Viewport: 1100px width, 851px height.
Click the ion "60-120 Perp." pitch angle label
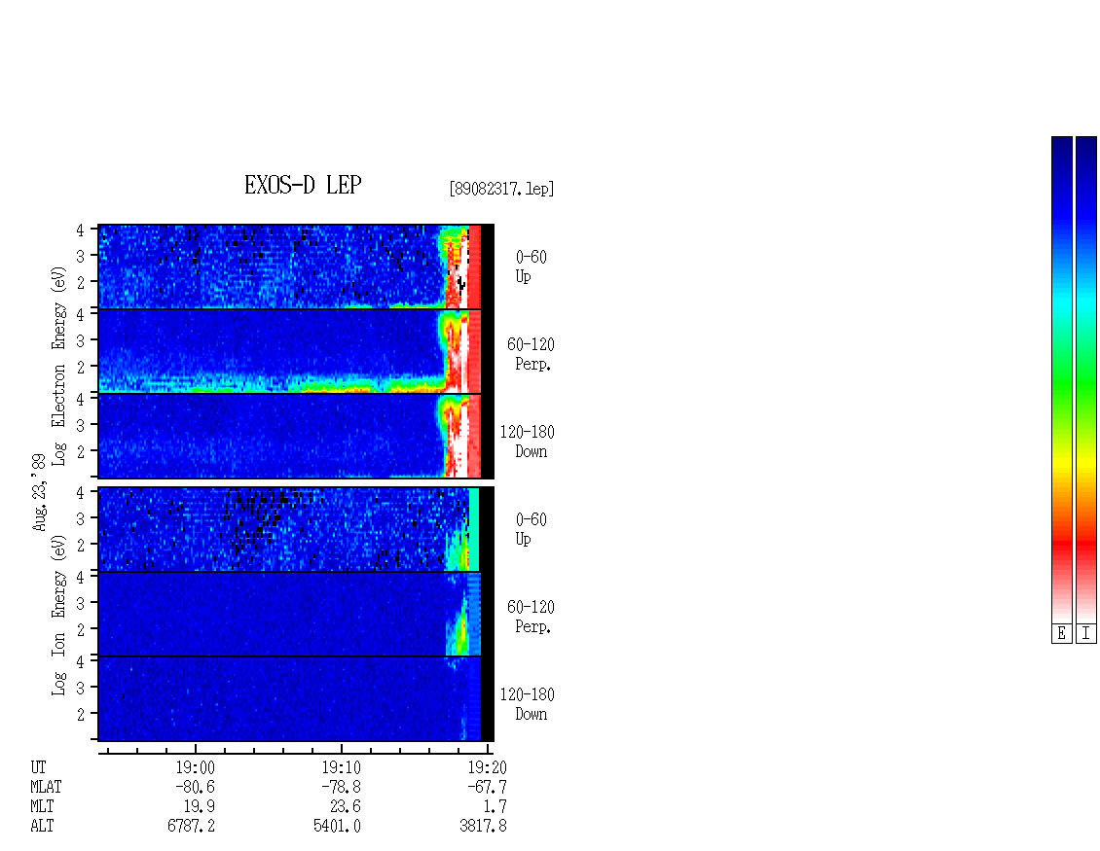pos(532,617)
